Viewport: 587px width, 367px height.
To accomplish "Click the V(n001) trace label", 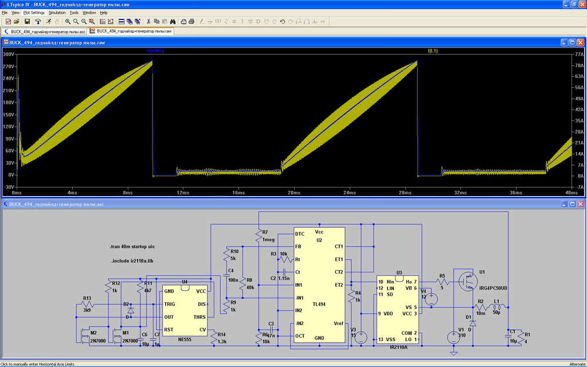I will (155, 51).
